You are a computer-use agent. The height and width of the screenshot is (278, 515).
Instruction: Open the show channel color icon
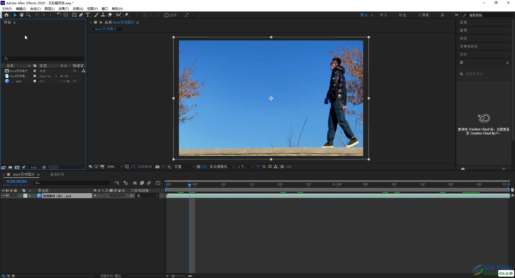(x=169, y=167)
